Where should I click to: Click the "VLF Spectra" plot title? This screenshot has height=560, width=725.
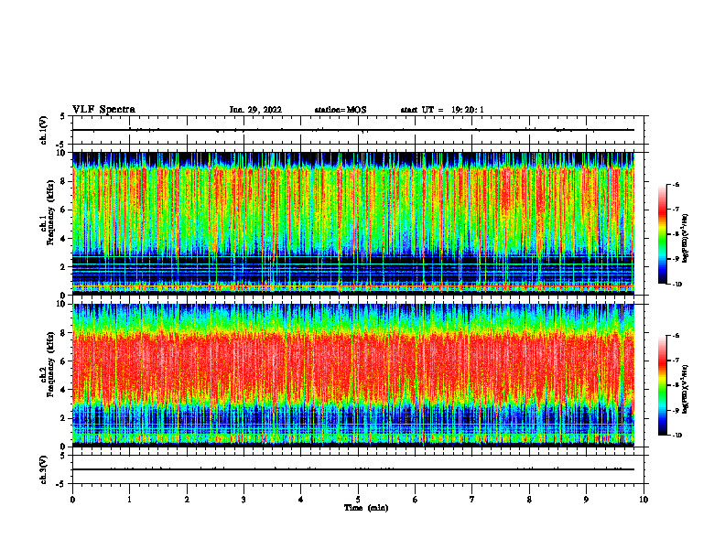[x=104, y=110]
